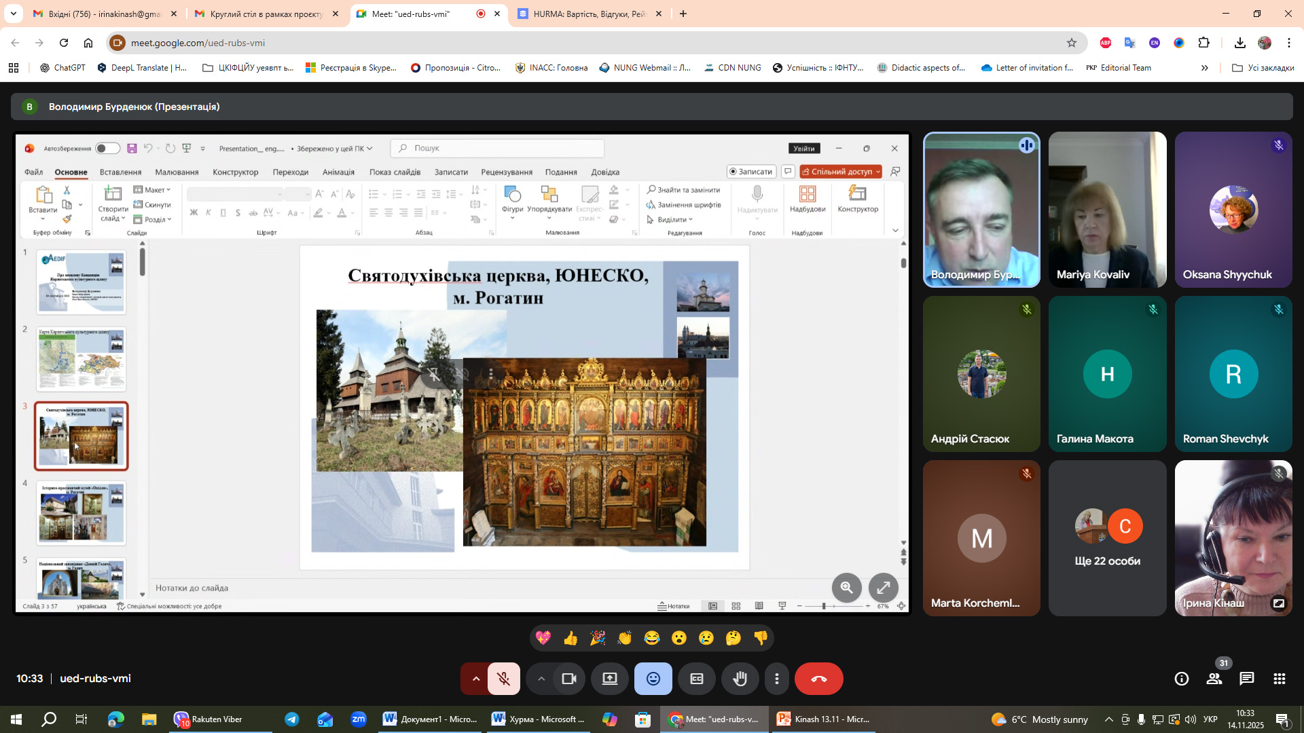Open the Meeting details info icon
This screenshot has height=733, width=1304.
1182,679
